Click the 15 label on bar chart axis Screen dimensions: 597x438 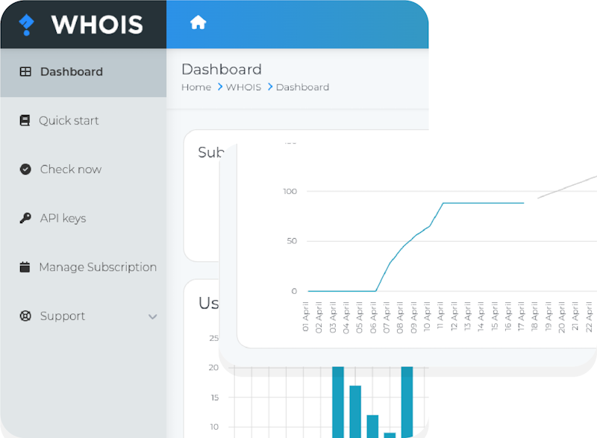(215, 398)
